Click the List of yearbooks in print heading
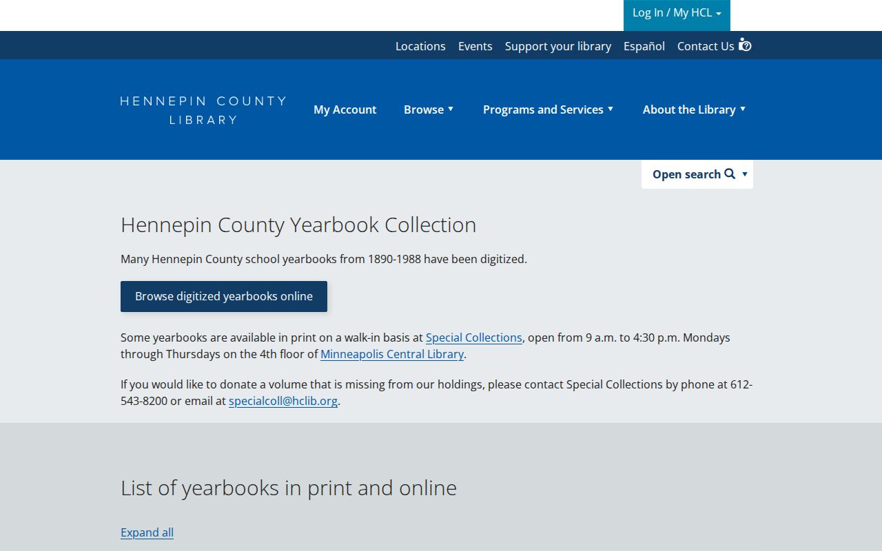The width and height of the screenshot is (882, 551). coord(289,488)
